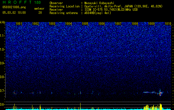Click the 1.0 kHz axis label

coord(2,50)
